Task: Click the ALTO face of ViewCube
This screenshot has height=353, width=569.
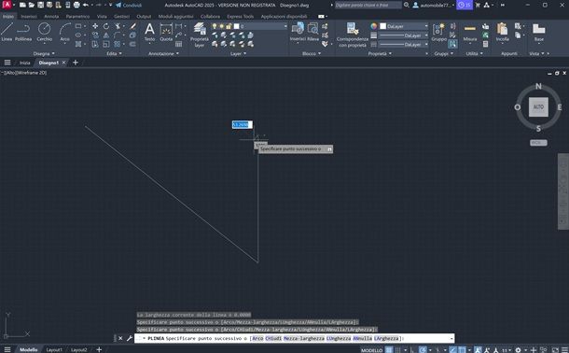Action: (x=538, y=107)
